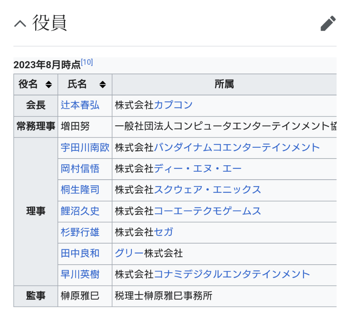
Task: Open バンダイナムコエンターテインメント link
Action: [237, 148]
